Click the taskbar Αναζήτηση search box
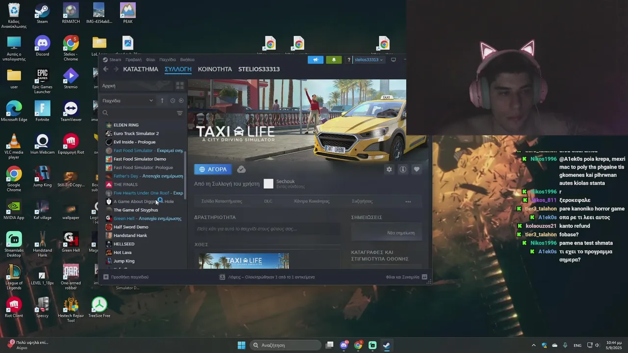Image resolution: width=628 pixels, height=353 pixels. 286,345
